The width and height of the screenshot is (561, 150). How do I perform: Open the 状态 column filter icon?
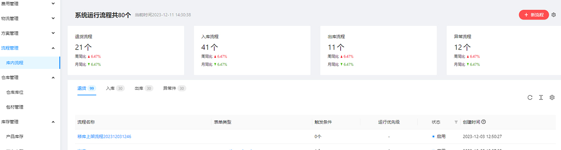pyautogui.click(x=456, y=122)
